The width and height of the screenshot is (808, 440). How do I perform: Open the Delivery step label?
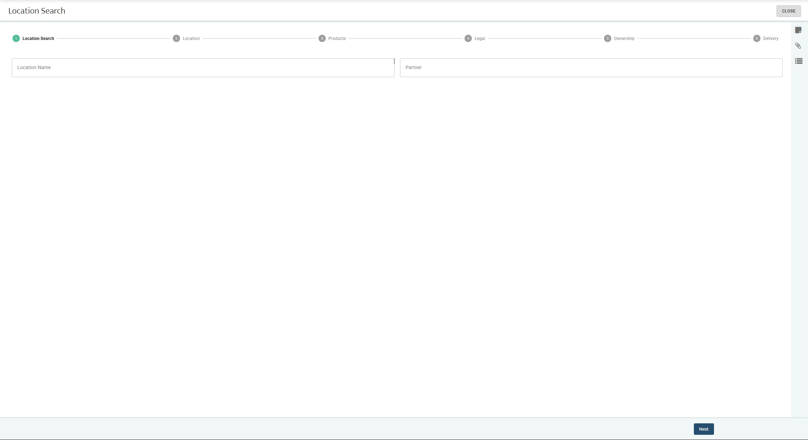771,39
